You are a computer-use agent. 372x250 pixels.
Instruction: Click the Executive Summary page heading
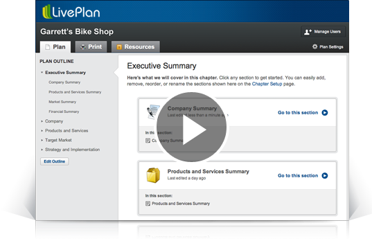point(161,66)
